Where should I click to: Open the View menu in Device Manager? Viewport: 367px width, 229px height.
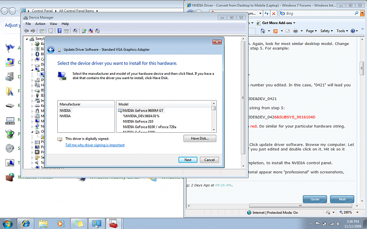click(x=53, y=24)
